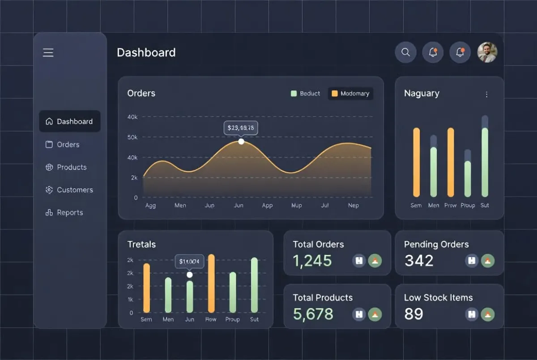Open the bell icon beside the avatar
The image size is (537, 360).
(460, 52)
